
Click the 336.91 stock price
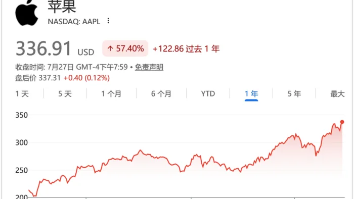coord(43,48)
